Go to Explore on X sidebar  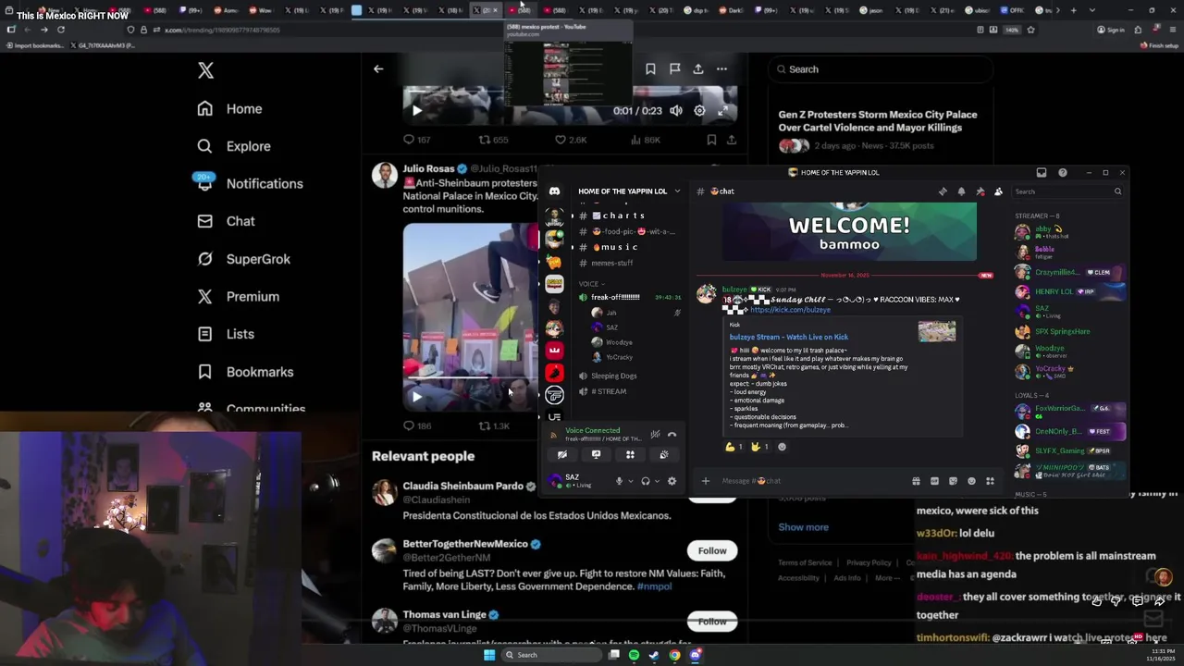click(234, 146)
